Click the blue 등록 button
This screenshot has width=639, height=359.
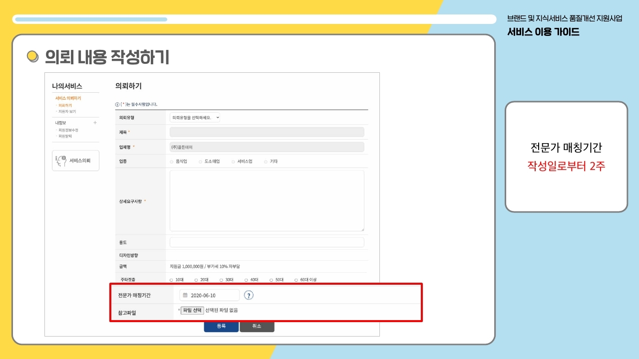click(x=221, y=326)
